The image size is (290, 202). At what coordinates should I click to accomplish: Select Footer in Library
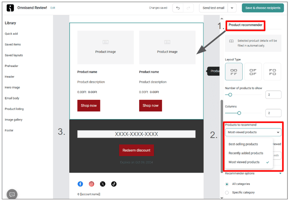[x=9, y=130]
